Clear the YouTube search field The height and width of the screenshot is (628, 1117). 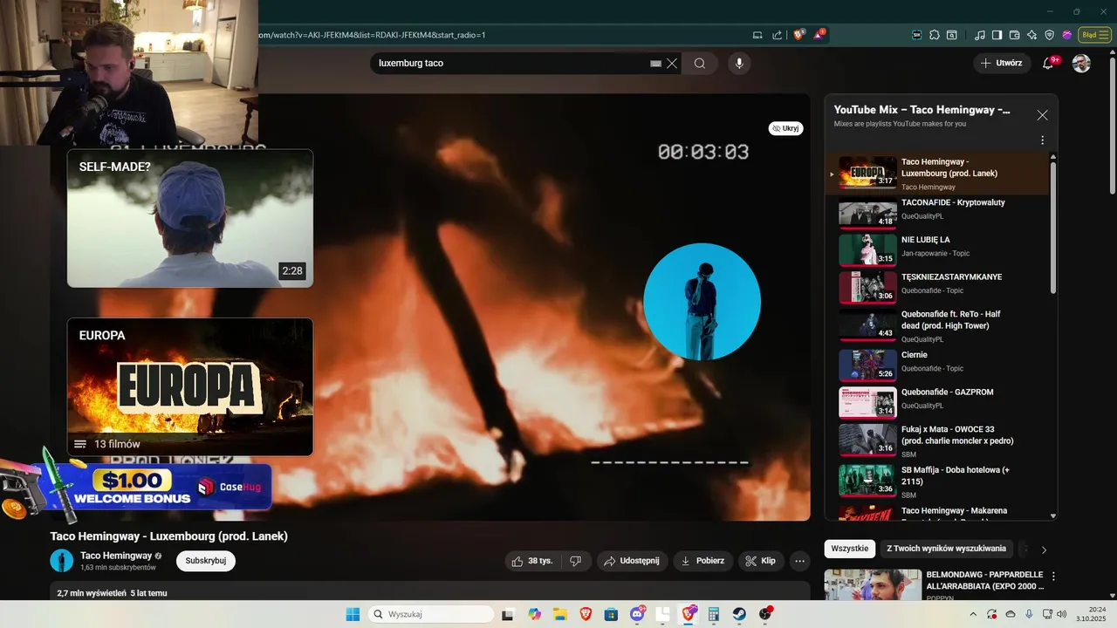(x=672, y=64)
